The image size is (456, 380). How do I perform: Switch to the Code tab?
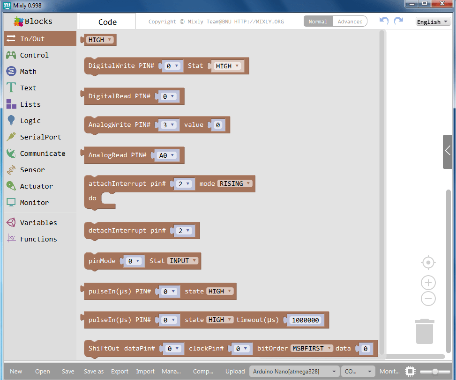click(x=108, y=22)
